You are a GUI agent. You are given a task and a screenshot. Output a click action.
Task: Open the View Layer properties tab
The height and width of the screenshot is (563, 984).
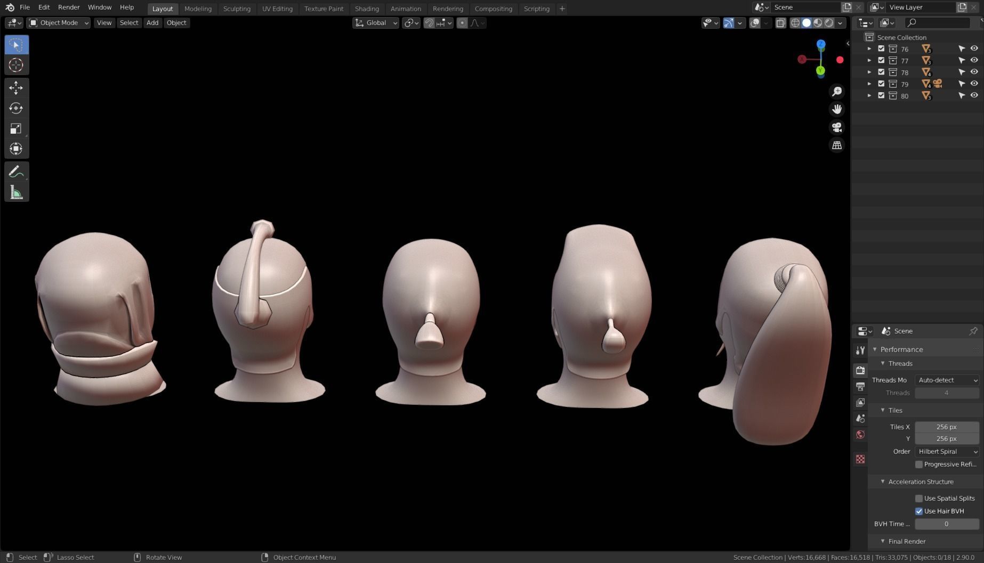(x=860, y=403)
